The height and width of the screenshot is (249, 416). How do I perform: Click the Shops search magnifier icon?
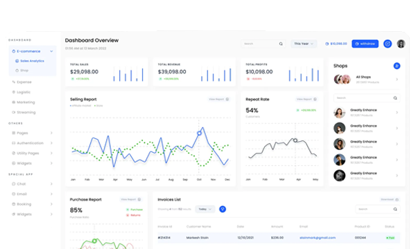click(x=395, y=98)
